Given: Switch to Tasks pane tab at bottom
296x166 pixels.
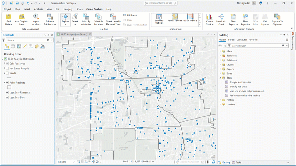Looking at the screenshot, I should pos(237,162).
